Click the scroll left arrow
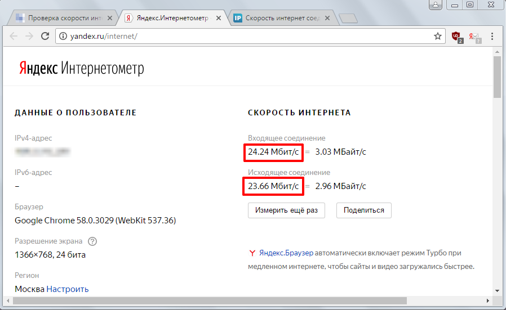 click(8, 300)
